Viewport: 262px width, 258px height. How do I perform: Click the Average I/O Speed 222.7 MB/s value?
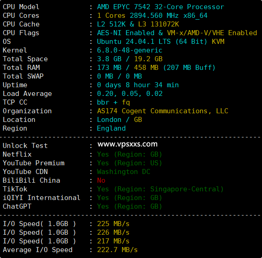117,250
